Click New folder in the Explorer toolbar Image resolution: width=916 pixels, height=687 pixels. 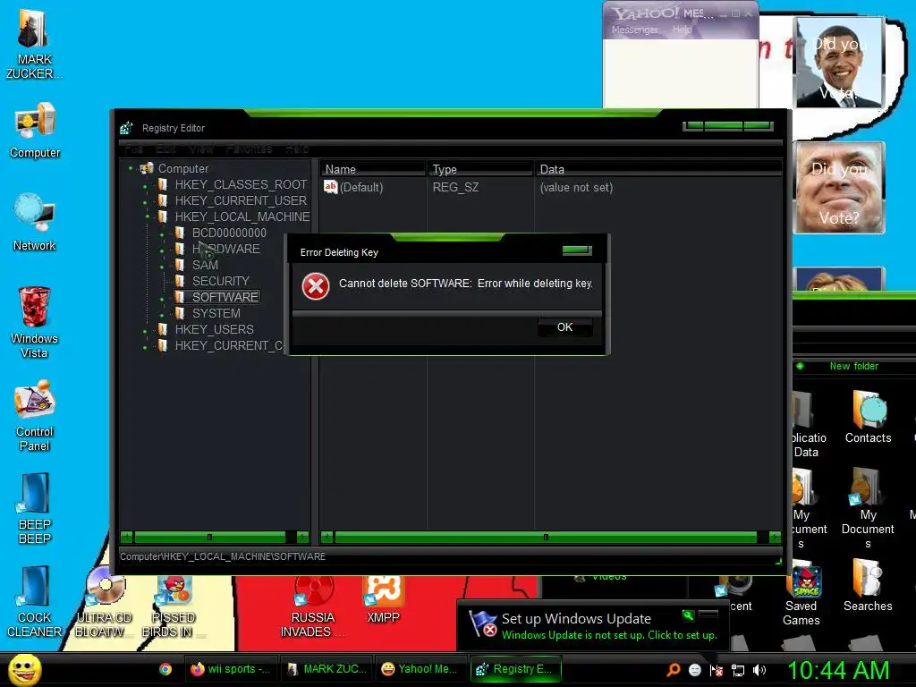tap(853, 366)
